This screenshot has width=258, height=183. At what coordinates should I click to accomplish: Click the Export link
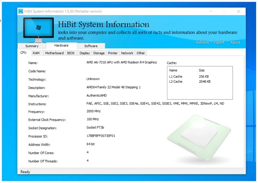(x=219, y=42)
